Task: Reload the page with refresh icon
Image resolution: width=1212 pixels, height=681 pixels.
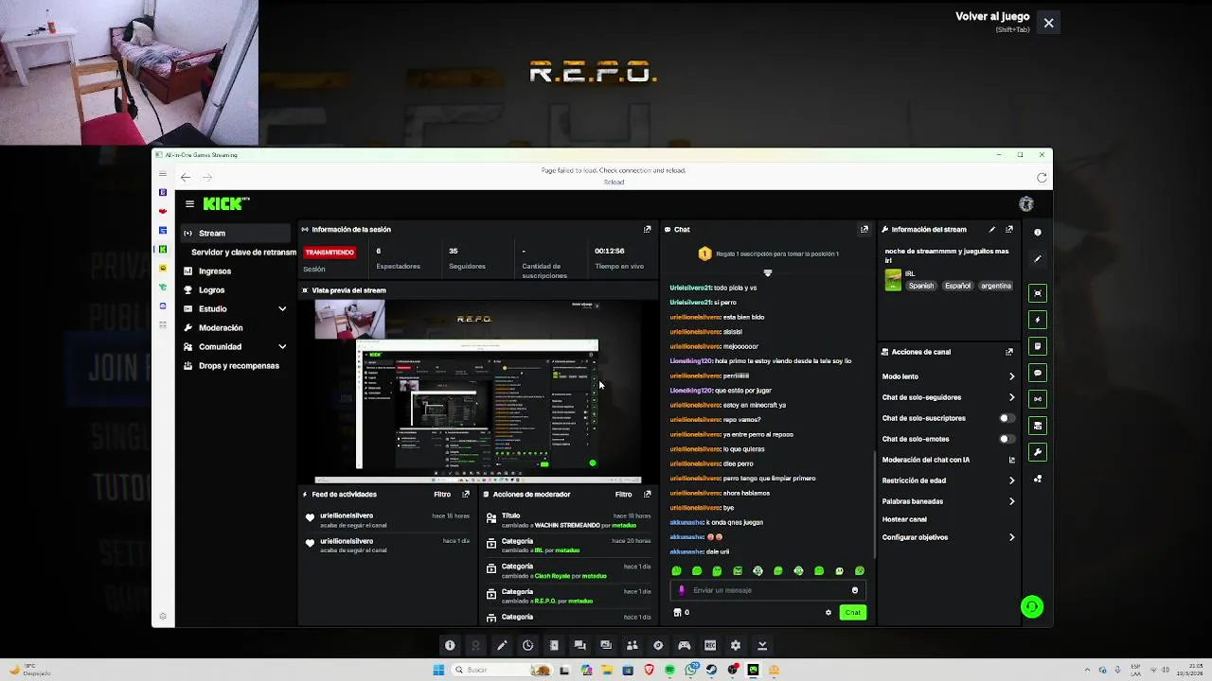Action: [x=1042, y=178]
